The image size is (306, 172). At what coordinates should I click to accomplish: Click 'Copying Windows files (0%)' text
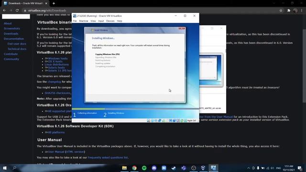coord(108,54)
